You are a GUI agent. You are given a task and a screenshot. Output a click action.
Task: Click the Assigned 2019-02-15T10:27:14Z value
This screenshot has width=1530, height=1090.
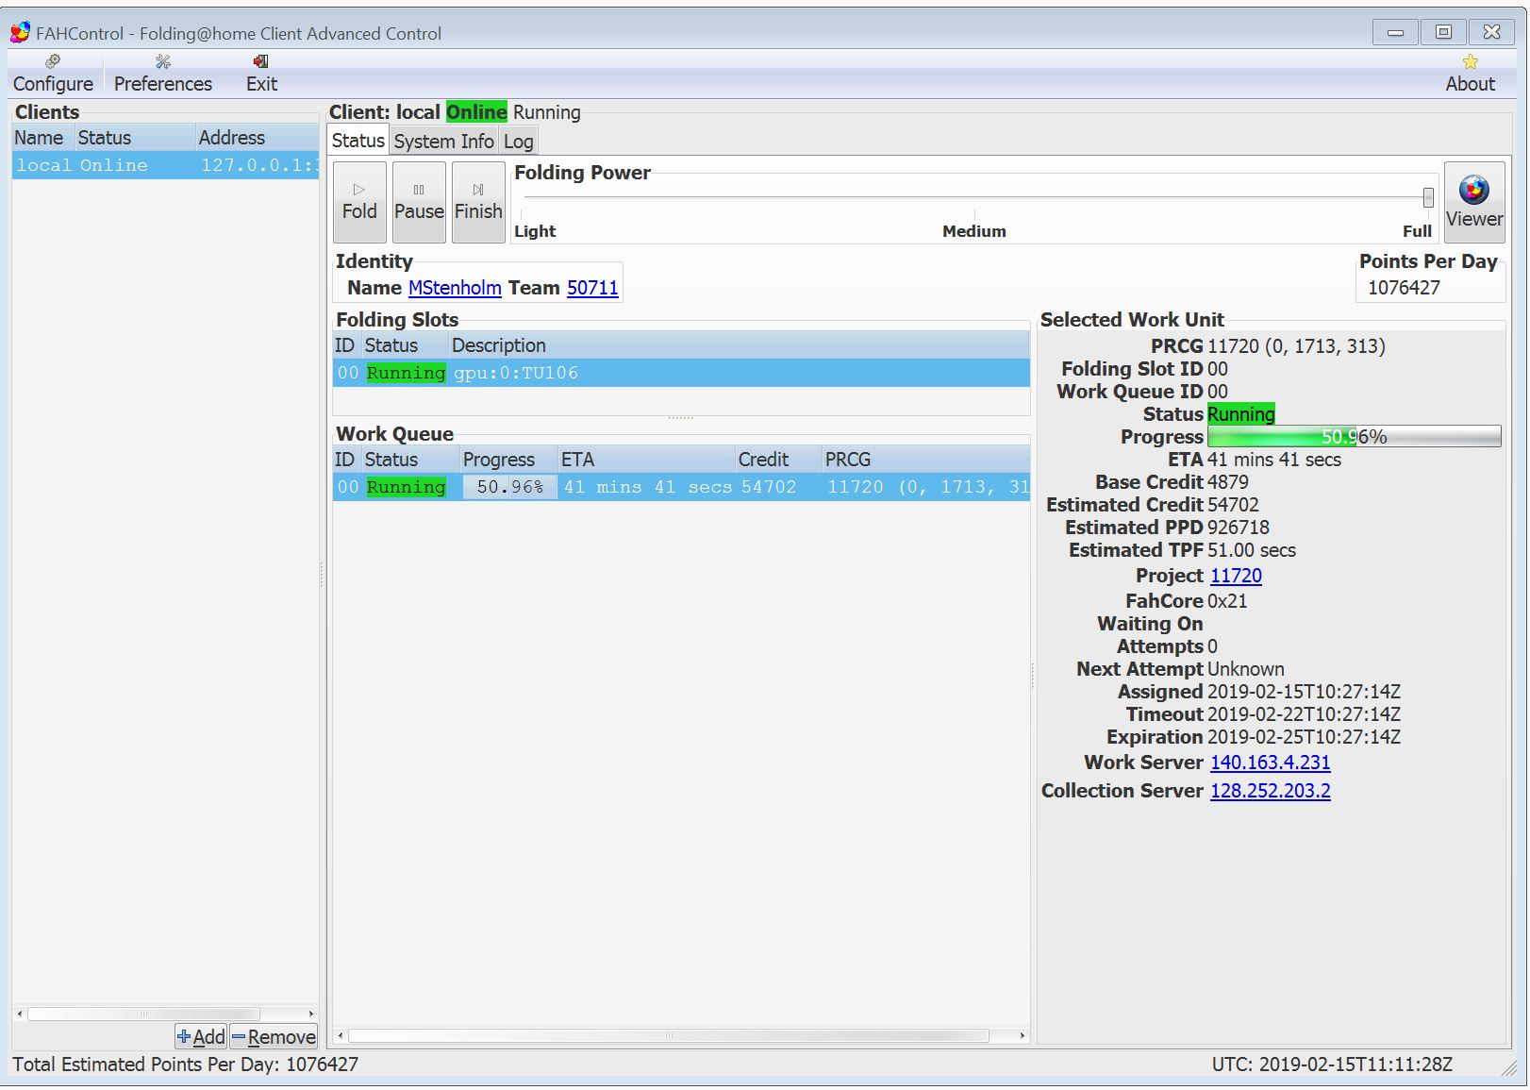(1304, 692)
